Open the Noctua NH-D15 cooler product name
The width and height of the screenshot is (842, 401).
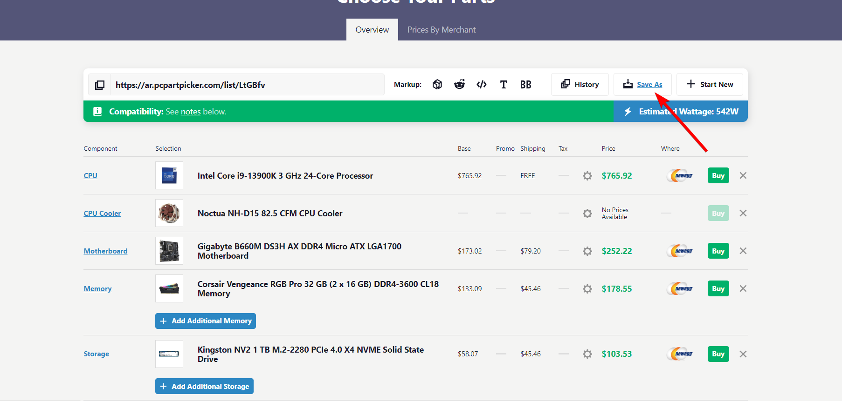[270, 214]
